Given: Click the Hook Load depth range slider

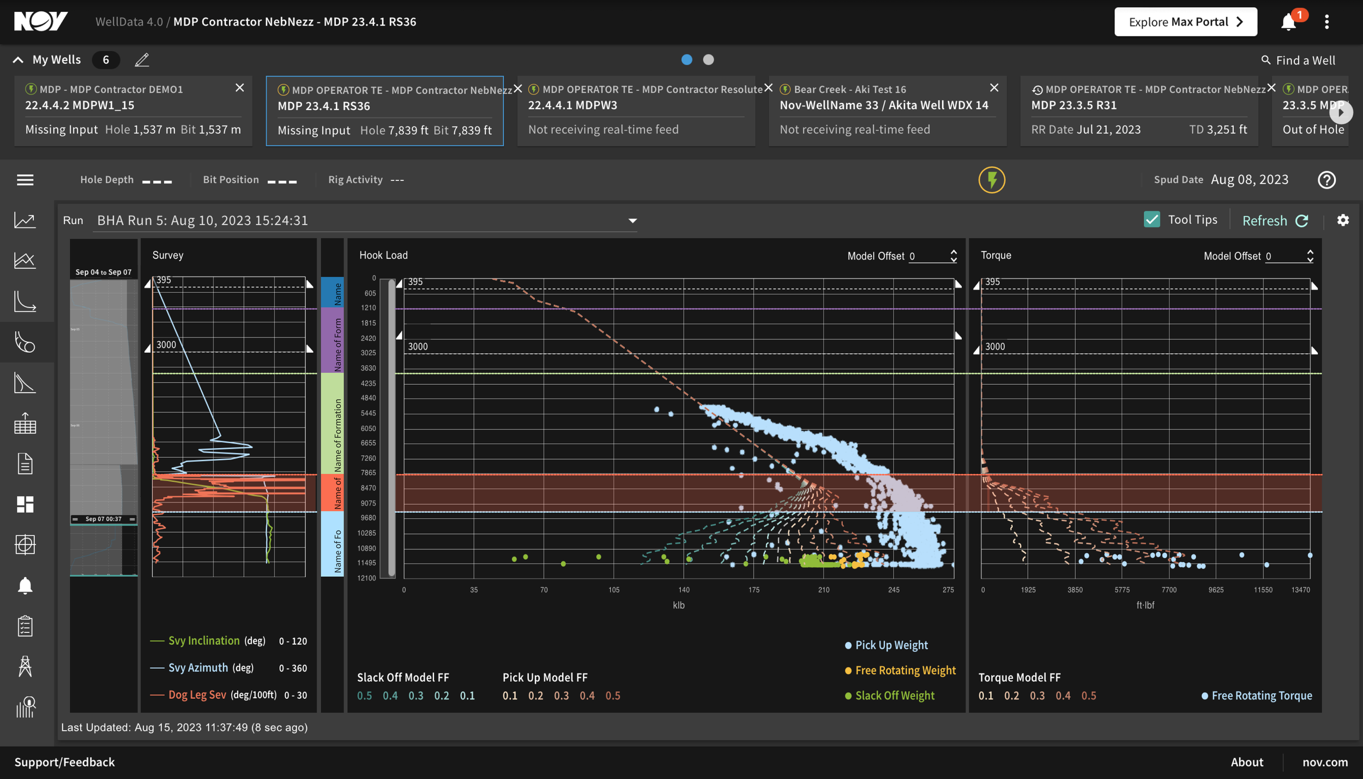Looking at the screenshot, I should [x=391, y=427].
